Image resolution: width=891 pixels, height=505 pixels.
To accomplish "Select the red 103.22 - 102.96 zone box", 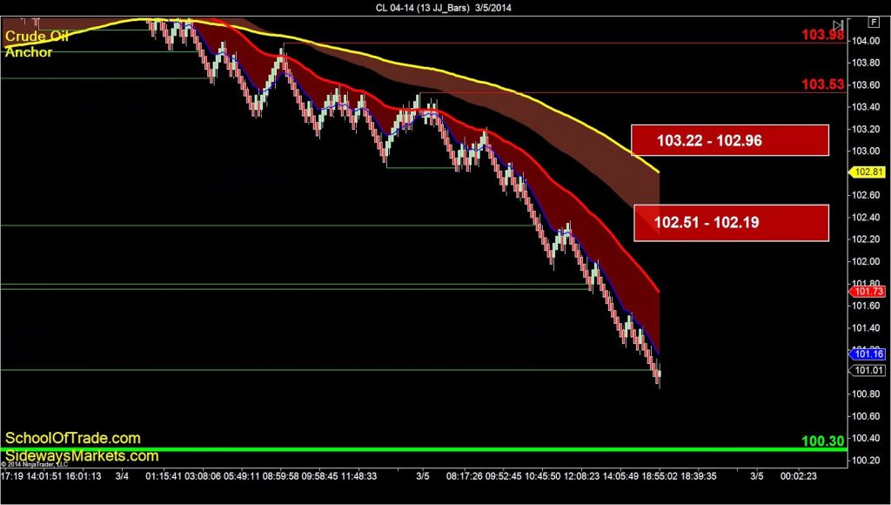I will 730,140.
